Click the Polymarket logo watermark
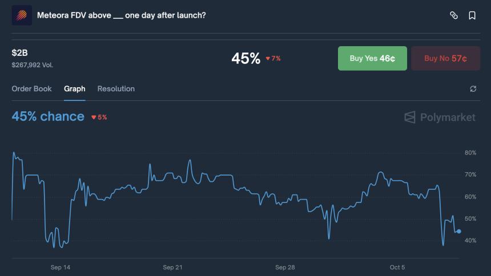 [x=440, y=117]
